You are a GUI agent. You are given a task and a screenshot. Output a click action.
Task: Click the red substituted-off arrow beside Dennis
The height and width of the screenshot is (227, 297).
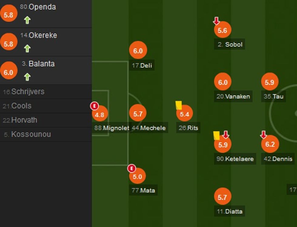[x=263, y=135]
